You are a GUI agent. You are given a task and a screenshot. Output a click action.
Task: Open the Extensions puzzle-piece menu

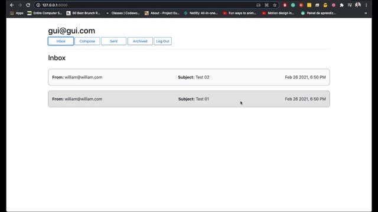341,5
